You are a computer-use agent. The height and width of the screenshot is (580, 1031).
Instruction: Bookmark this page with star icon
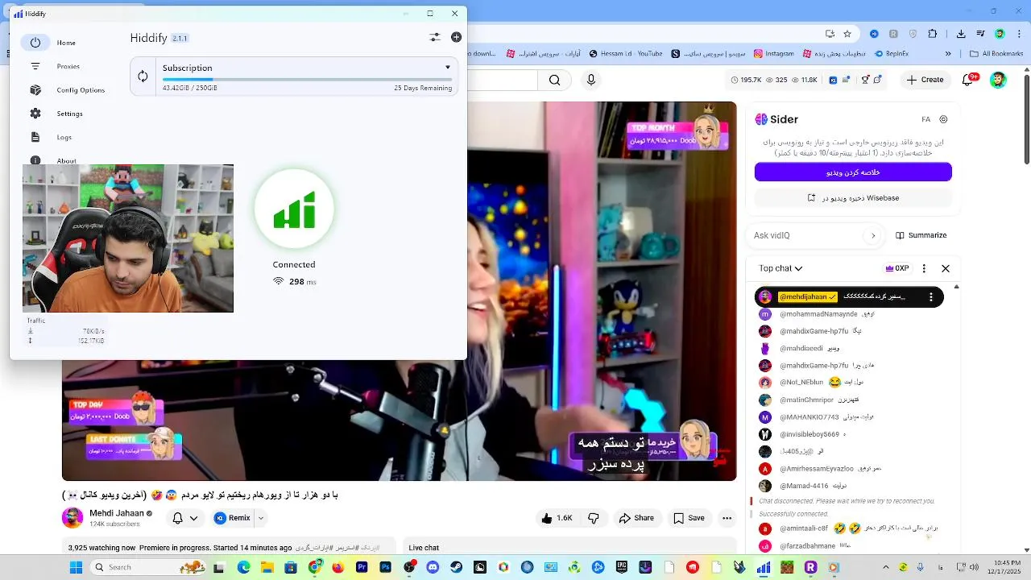[847, 34]
